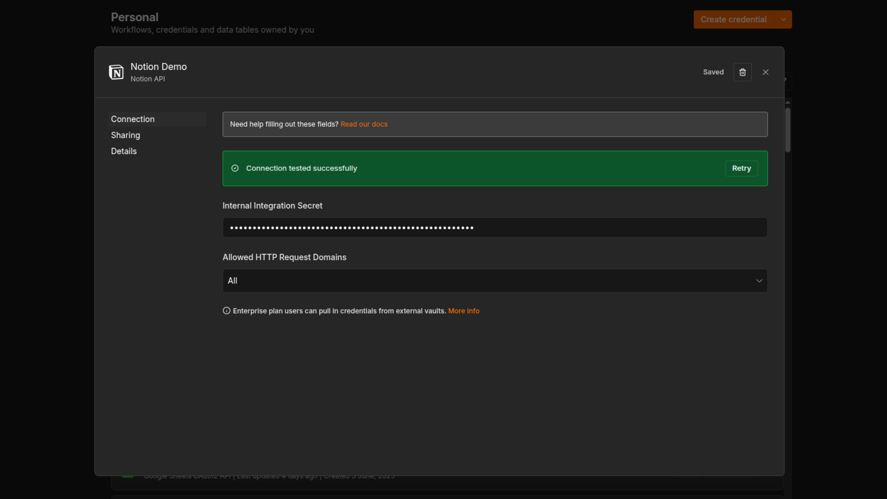Follow the More info link
Viewport: 887px width, 499px height.
464,311
